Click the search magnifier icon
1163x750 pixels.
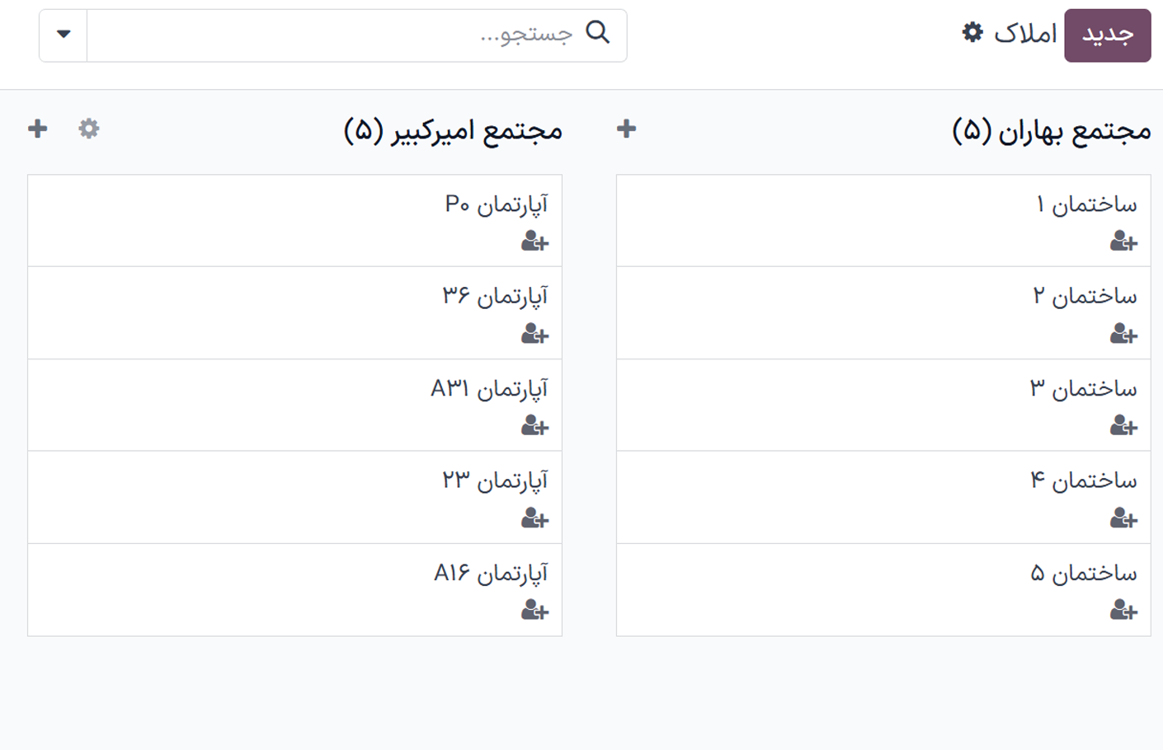599,33
